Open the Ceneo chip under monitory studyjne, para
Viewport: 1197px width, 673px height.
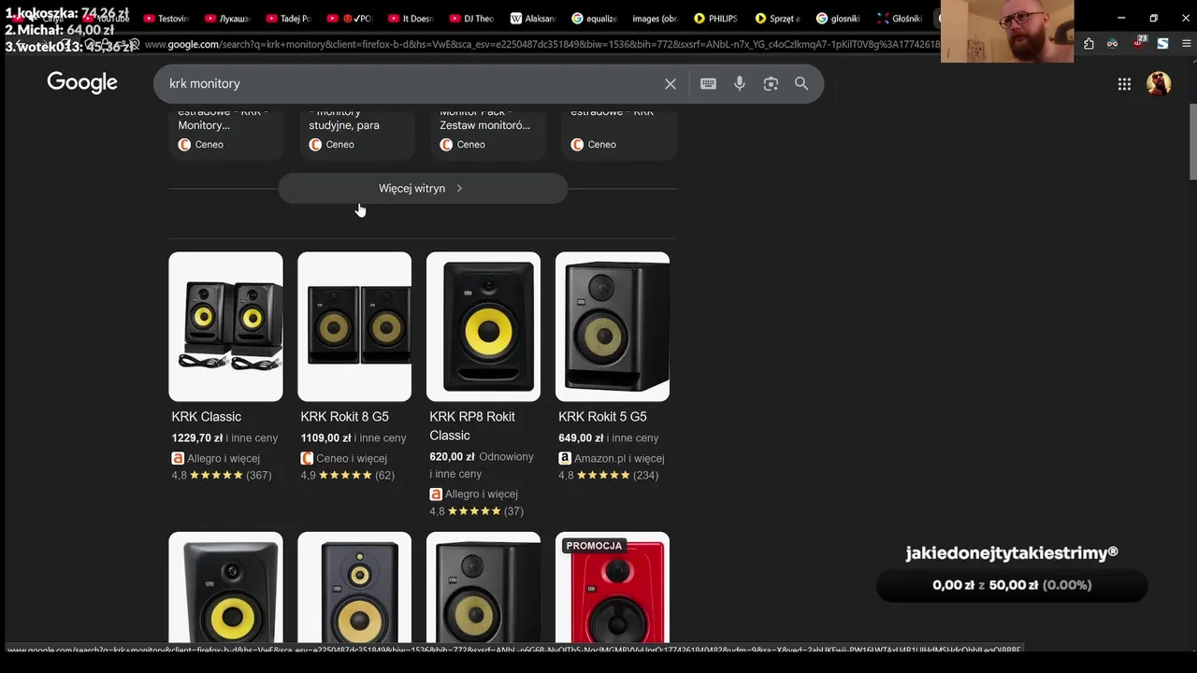point(332,144)
